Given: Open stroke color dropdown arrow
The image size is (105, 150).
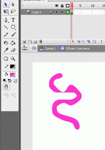Looking at the screenshot, I should pos(14,68).
